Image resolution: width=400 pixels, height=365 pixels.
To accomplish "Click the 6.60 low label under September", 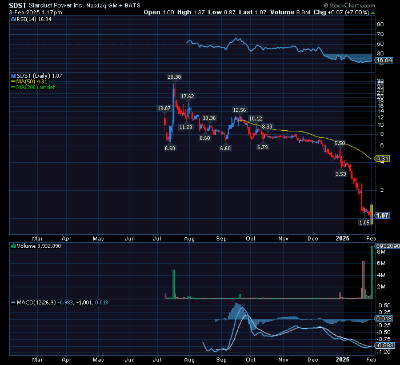I will pos(225,148).
